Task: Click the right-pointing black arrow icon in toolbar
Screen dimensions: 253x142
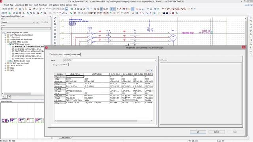Action: pos(189,9)
